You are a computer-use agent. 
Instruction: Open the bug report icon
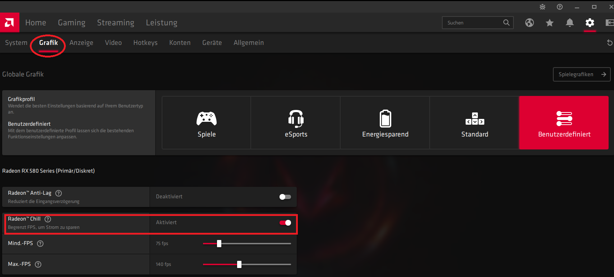click(x=543, y=7)
